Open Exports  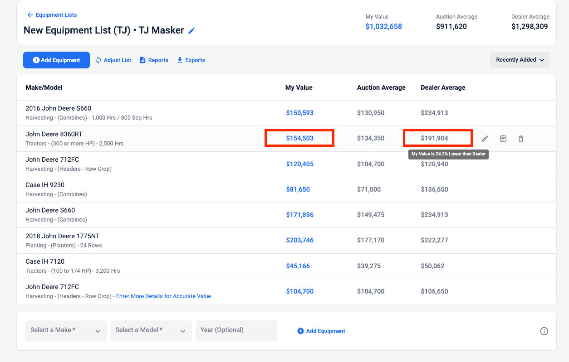[x=191, y=60]
